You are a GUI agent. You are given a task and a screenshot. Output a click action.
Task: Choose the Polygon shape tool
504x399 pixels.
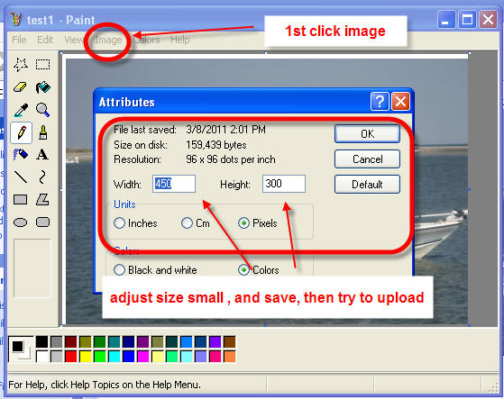click(42, 200)
